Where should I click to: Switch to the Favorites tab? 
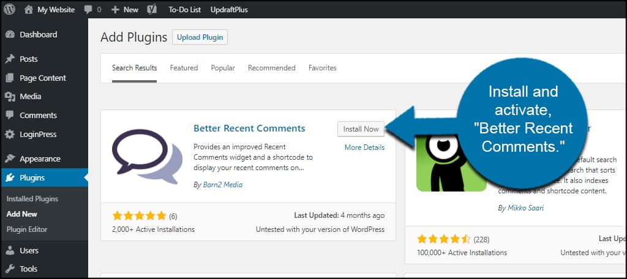point(322,68)
